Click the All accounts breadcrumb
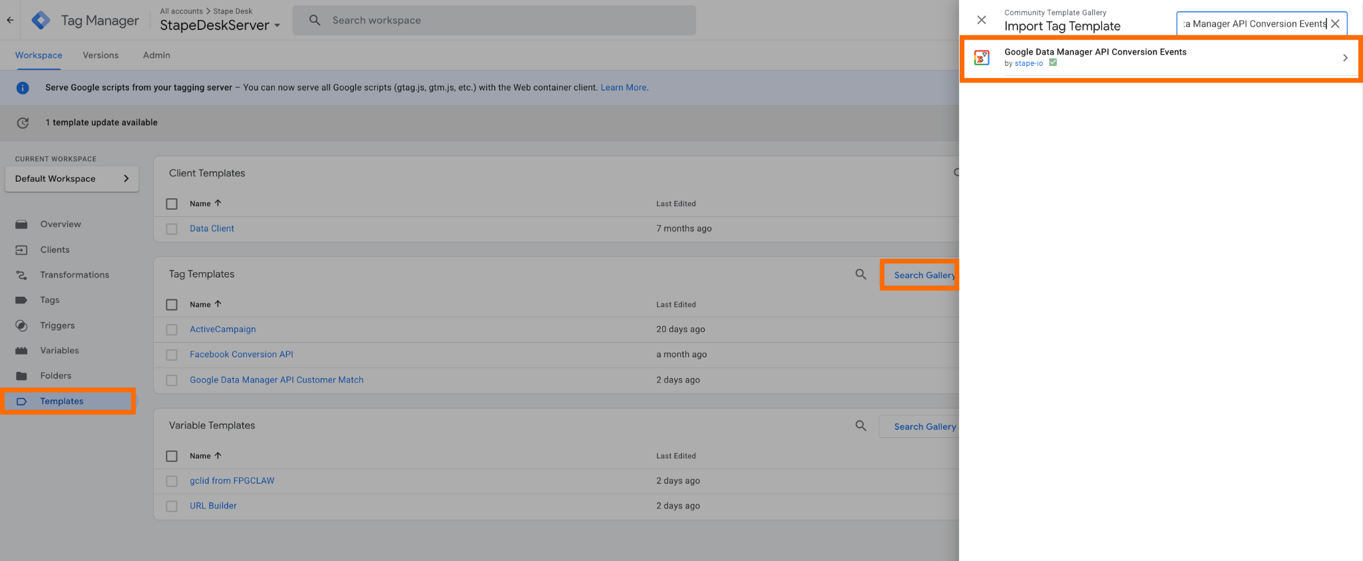Screen dimensions: 1363x561 tap(181, 11)
